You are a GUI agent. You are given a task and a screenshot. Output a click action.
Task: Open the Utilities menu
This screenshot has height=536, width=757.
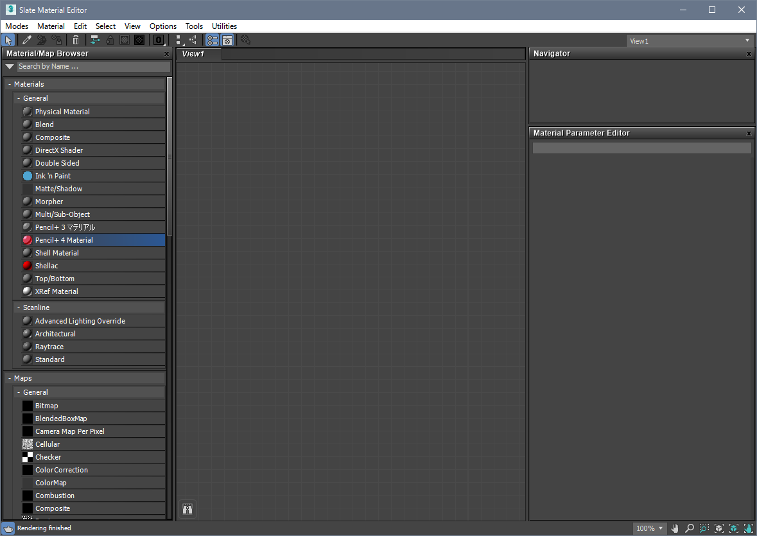point(224,26)
